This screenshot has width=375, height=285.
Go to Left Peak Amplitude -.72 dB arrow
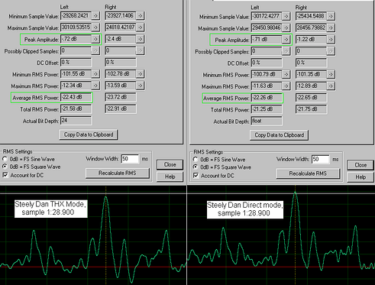[95, 39]
